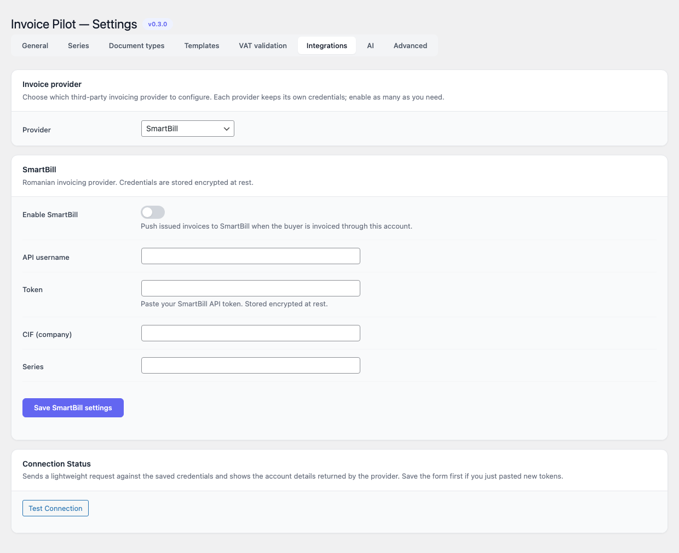Toggle the Enable SmartBill switch

tap(153, 212)
